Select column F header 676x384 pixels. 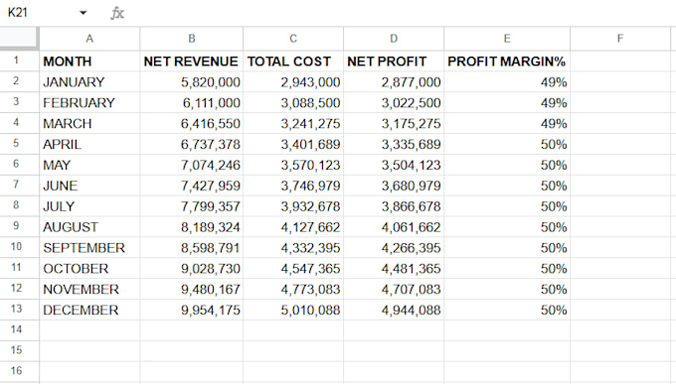pos(620,39)
